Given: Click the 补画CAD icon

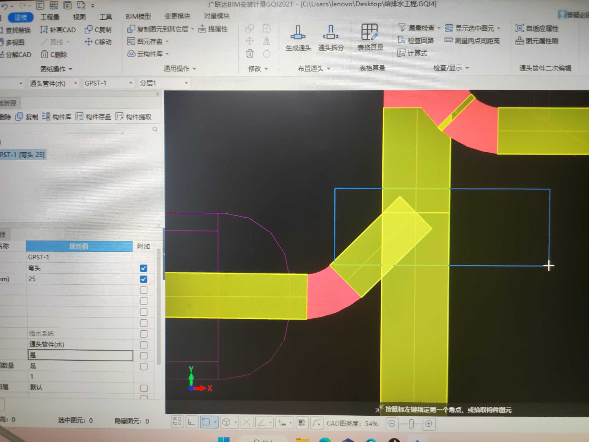Looking at the screenshot, I should [44, 29].
